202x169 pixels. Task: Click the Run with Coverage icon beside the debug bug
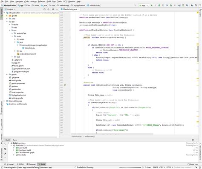coord(163,6)
